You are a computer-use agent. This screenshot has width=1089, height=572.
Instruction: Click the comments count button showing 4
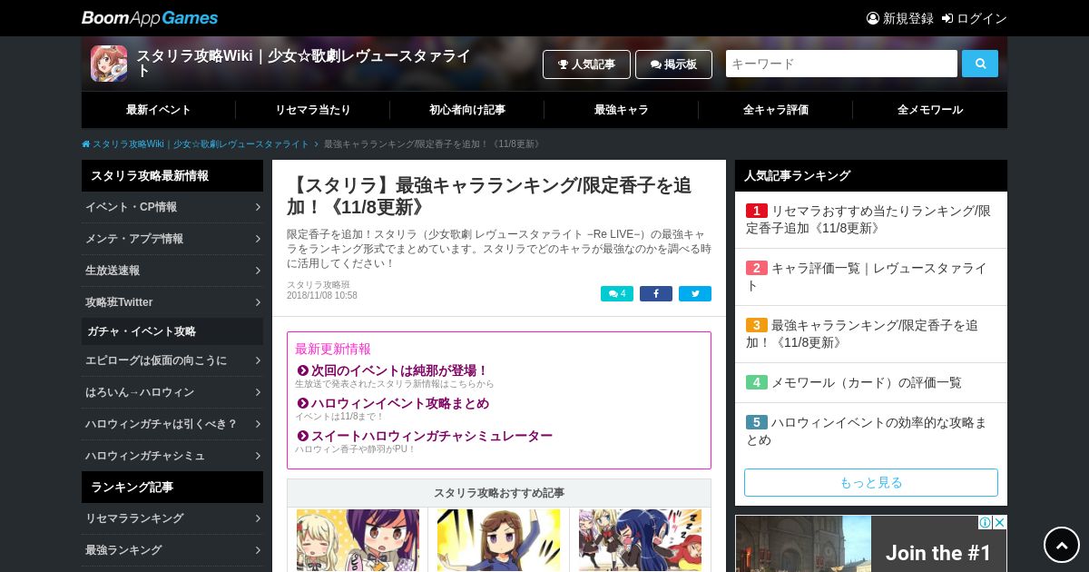coord(617,294)
